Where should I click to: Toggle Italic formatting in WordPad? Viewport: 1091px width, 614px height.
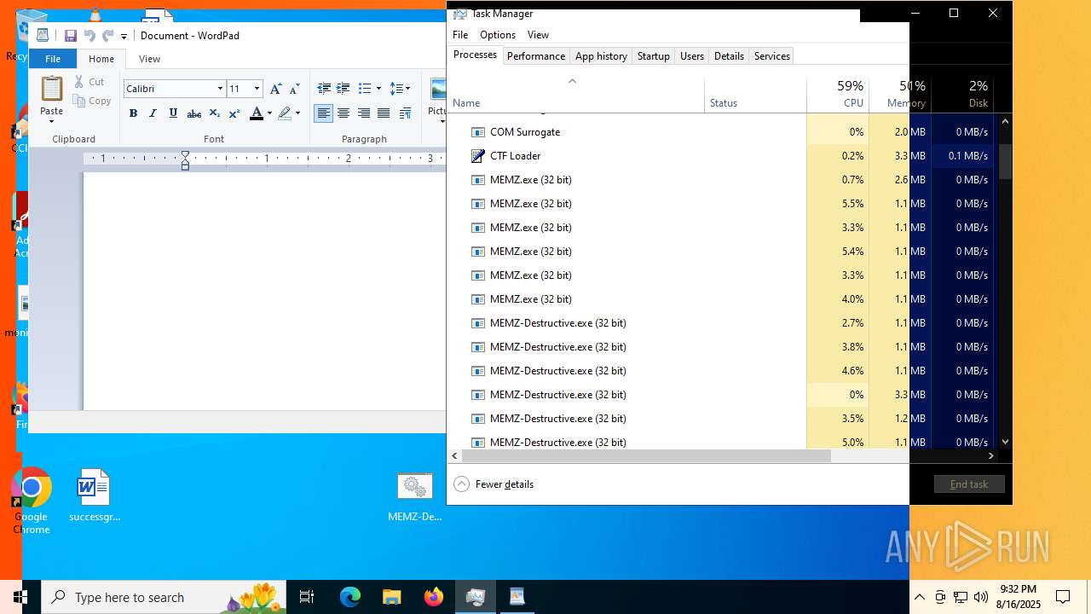[x=153, y=113]
